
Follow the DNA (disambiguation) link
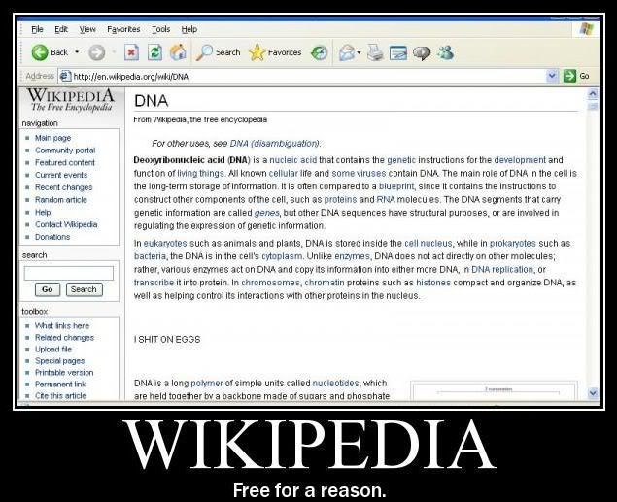click(x=275, y=144)
